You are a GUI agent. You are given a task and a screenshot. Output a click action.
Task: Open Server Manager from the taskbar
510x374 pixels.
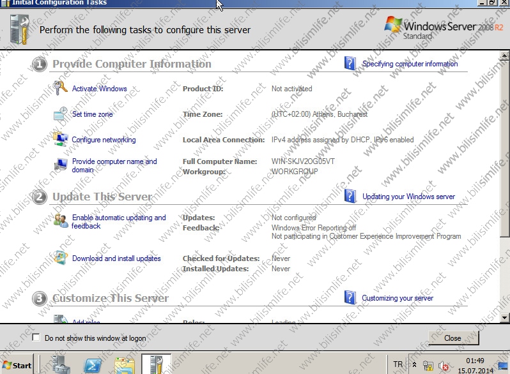coord(61,364)
